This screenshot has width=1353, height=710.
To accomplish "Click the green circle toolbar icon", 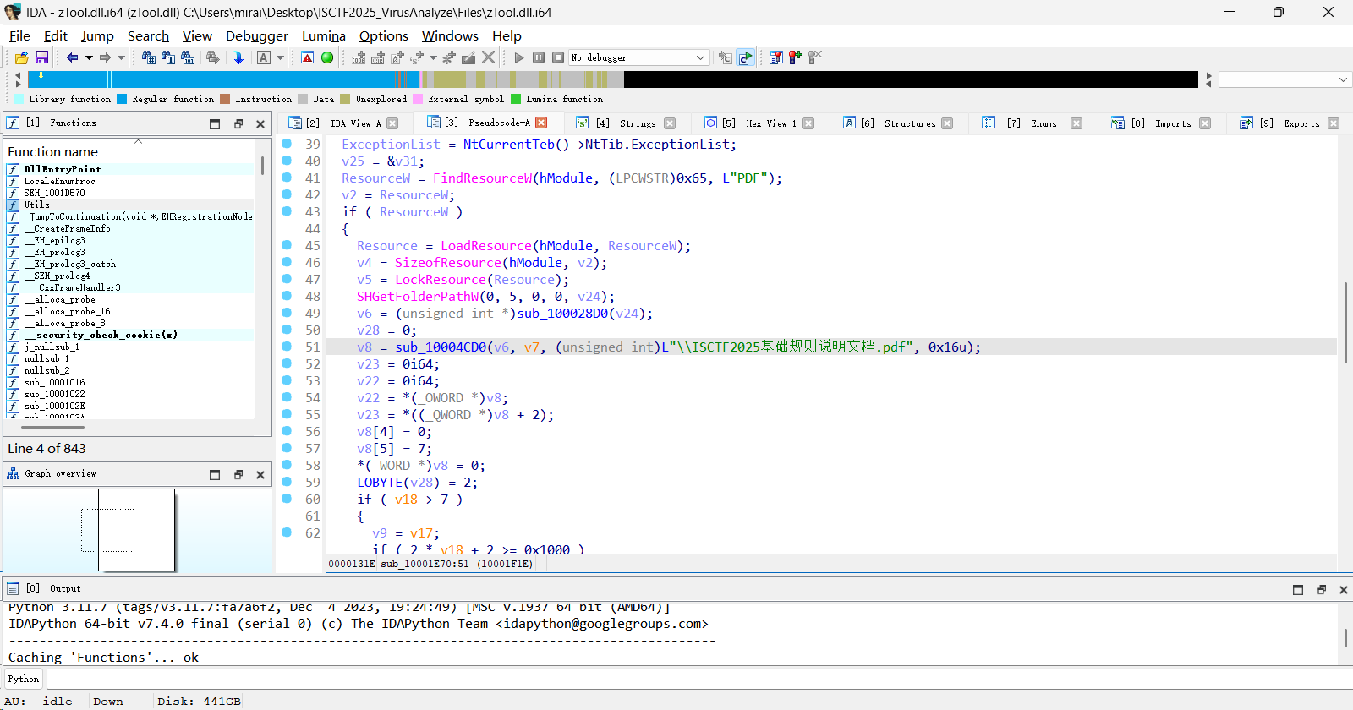I will click(x=327, y=57).
